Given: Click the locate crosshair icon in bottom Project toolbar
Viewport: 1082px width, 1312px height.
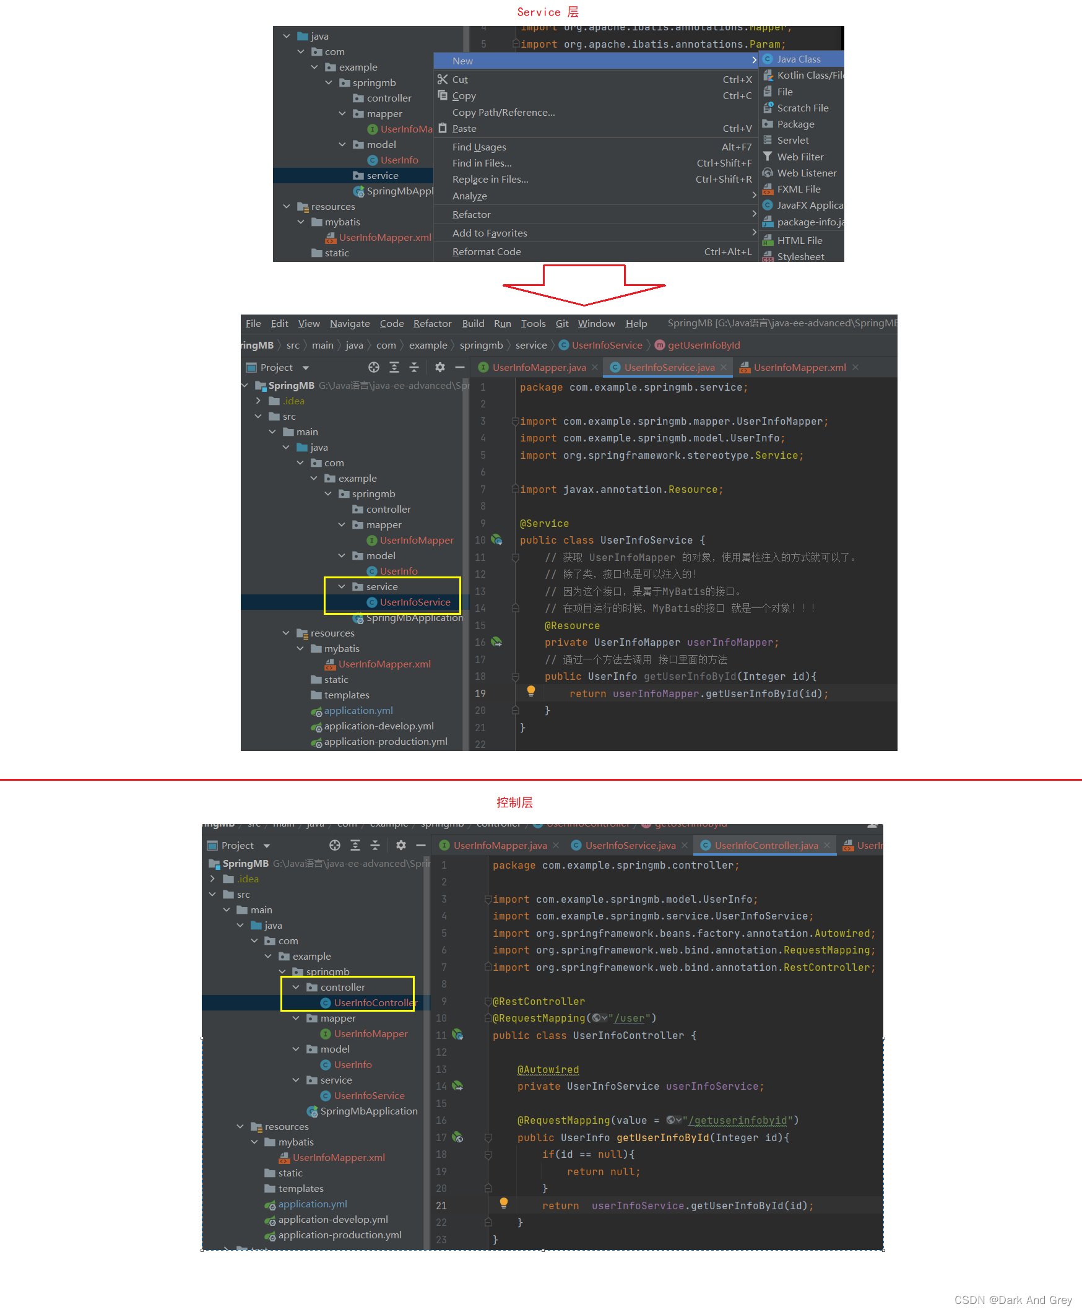Looking at the screenshot, I should (x=335, y=845).
